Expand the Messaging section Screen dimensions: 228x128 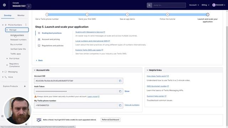point(3,72)
